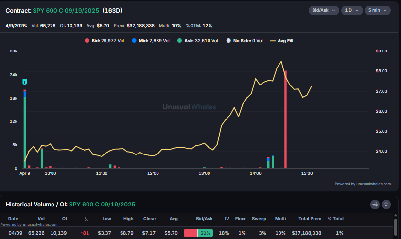Image resolution: width=401 pixels, height=239 pixels.
Task: Click the $3.37 low price cell
Action: 105,233
